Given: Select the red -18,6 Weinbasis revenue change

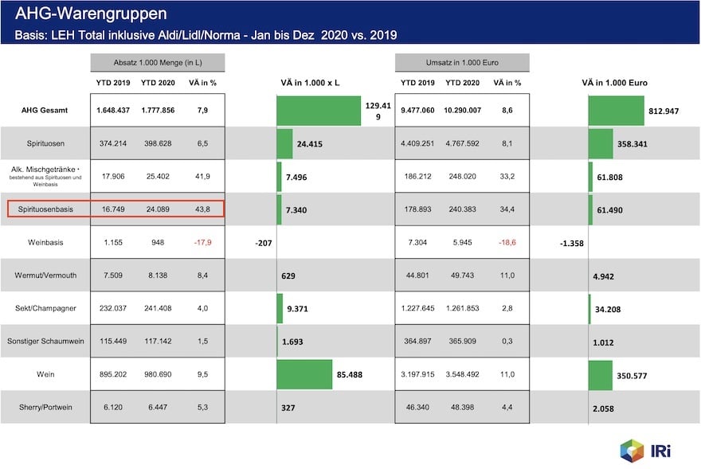Looking at the screenshot, I should (507, 242).
